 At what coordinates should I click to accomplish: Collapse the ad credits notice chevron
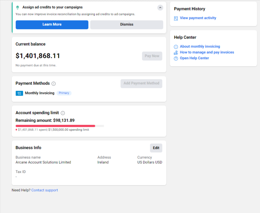click(x=160, y=8)
